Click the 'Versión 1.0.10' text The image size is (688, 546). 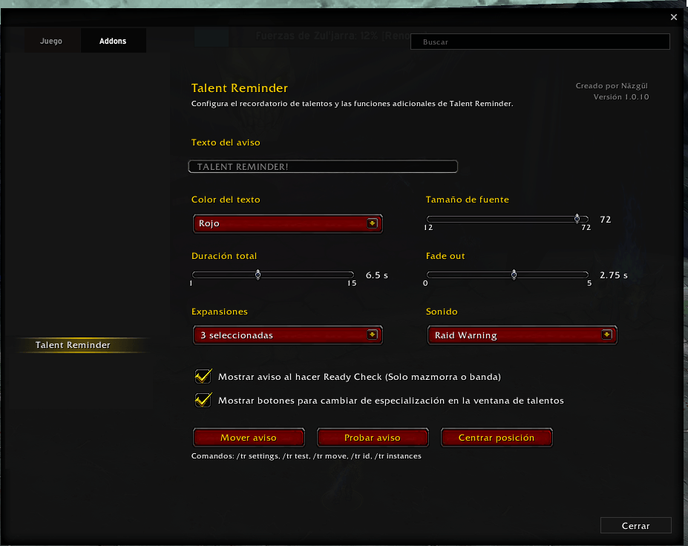point(621,97)
